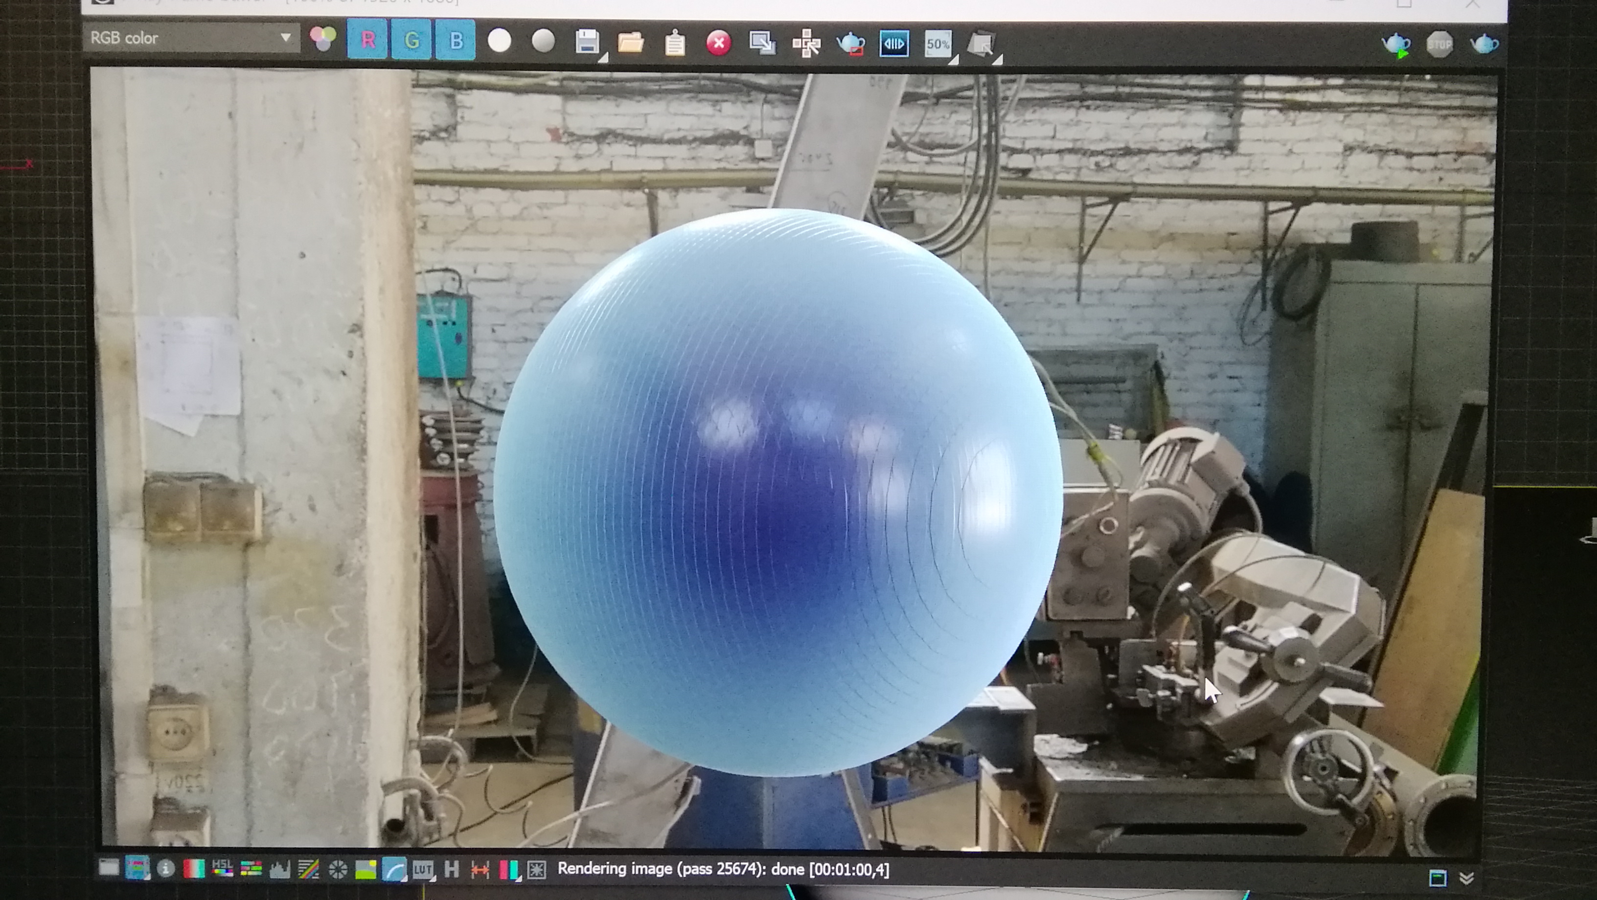Open the RGB color channel dropdown
1597x900 pixels.
[191, 38]
